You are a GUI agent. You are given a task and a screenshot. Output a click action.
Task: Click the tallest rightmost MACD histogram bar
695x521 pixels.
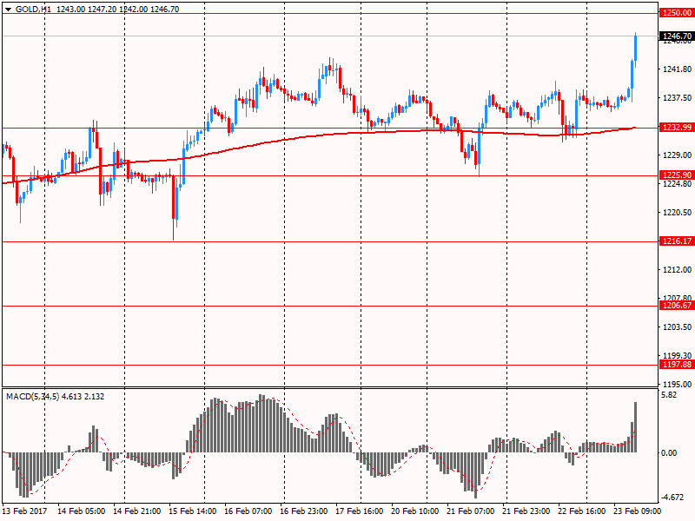636,426
